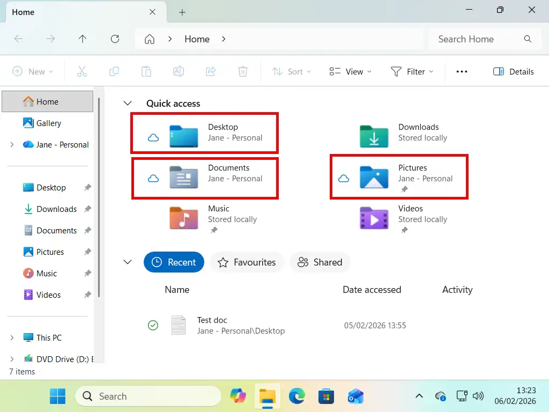
Task: Click Home in the breadcrumb bar
Action: point(197,39)
